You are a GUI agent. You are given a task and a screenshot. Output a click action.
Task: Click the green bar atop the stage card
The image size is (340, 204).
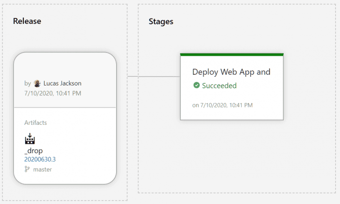(232, 54)
